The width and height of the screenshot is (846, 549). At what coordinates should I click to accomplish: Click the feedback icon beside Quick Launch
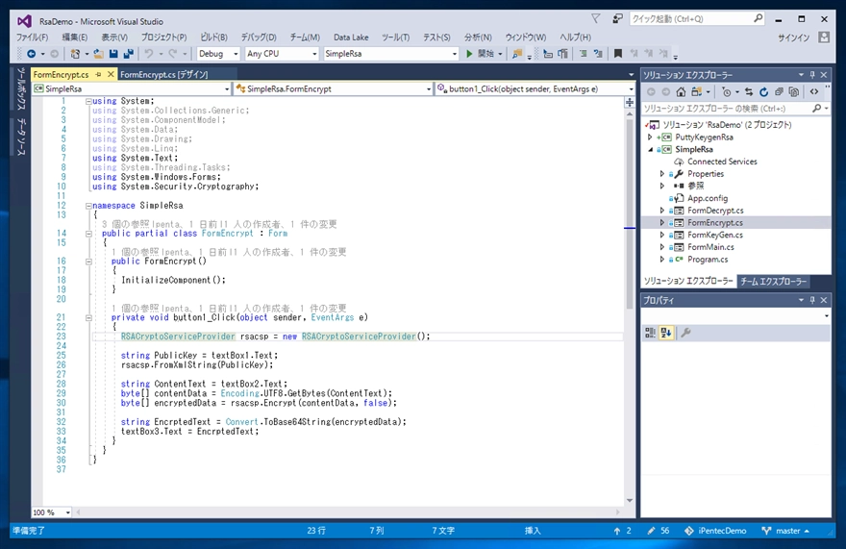pyautogui.click(x=617, y=19)
